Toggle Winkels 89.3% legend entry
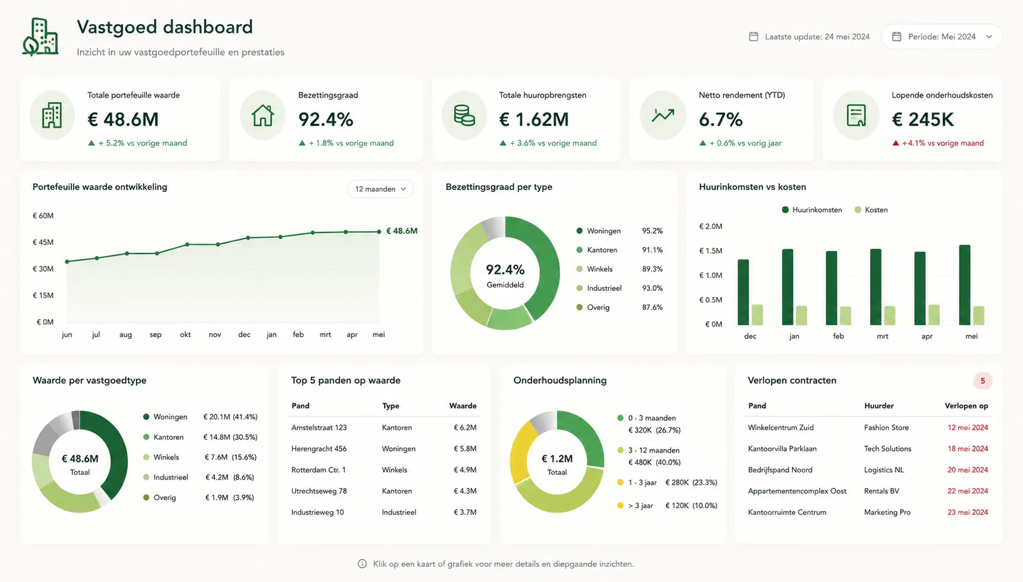1023x582 pixels. pyautogui.click(x=619, y=269)
